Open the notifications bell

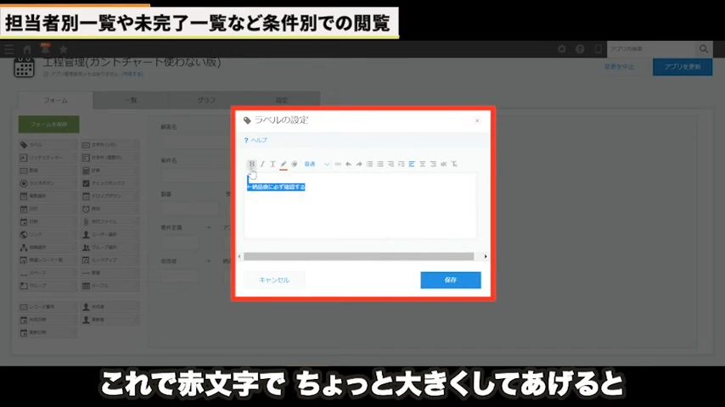(45, 48)
